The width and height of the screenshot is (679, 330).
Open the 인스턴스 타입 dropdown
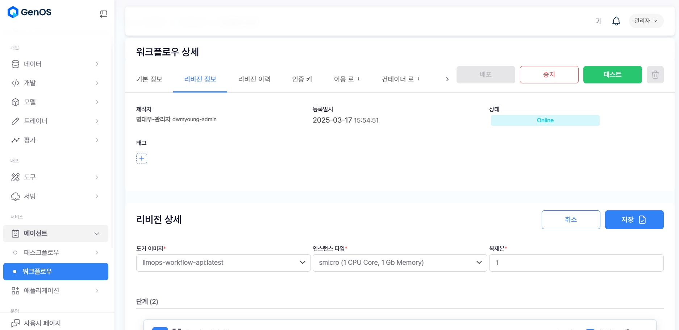tap(400, 263)
